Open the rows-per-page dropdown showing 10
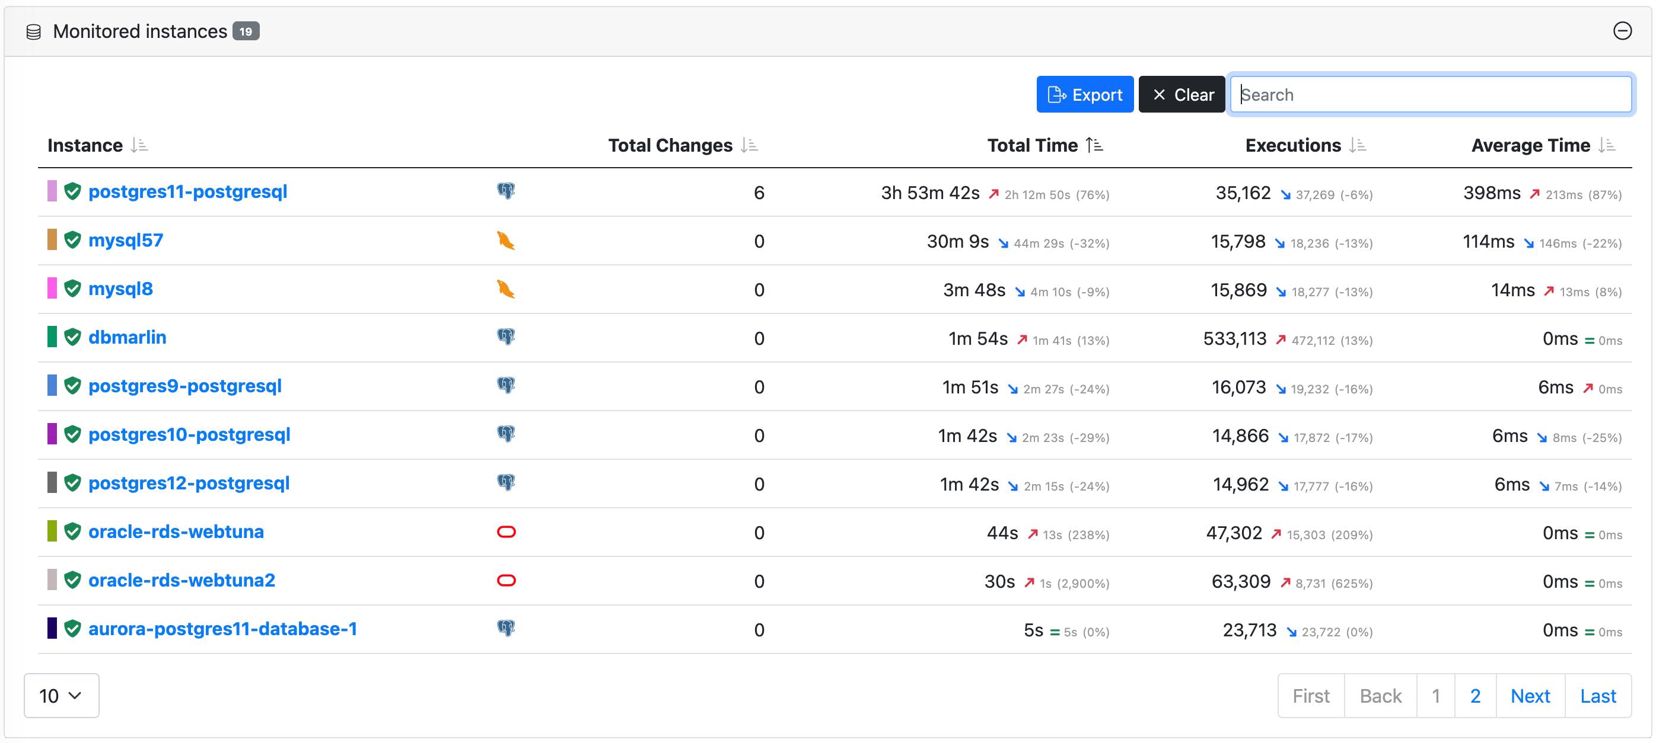Image resolution: width=1656 pixels, height=743 pixels. [62, 696]
